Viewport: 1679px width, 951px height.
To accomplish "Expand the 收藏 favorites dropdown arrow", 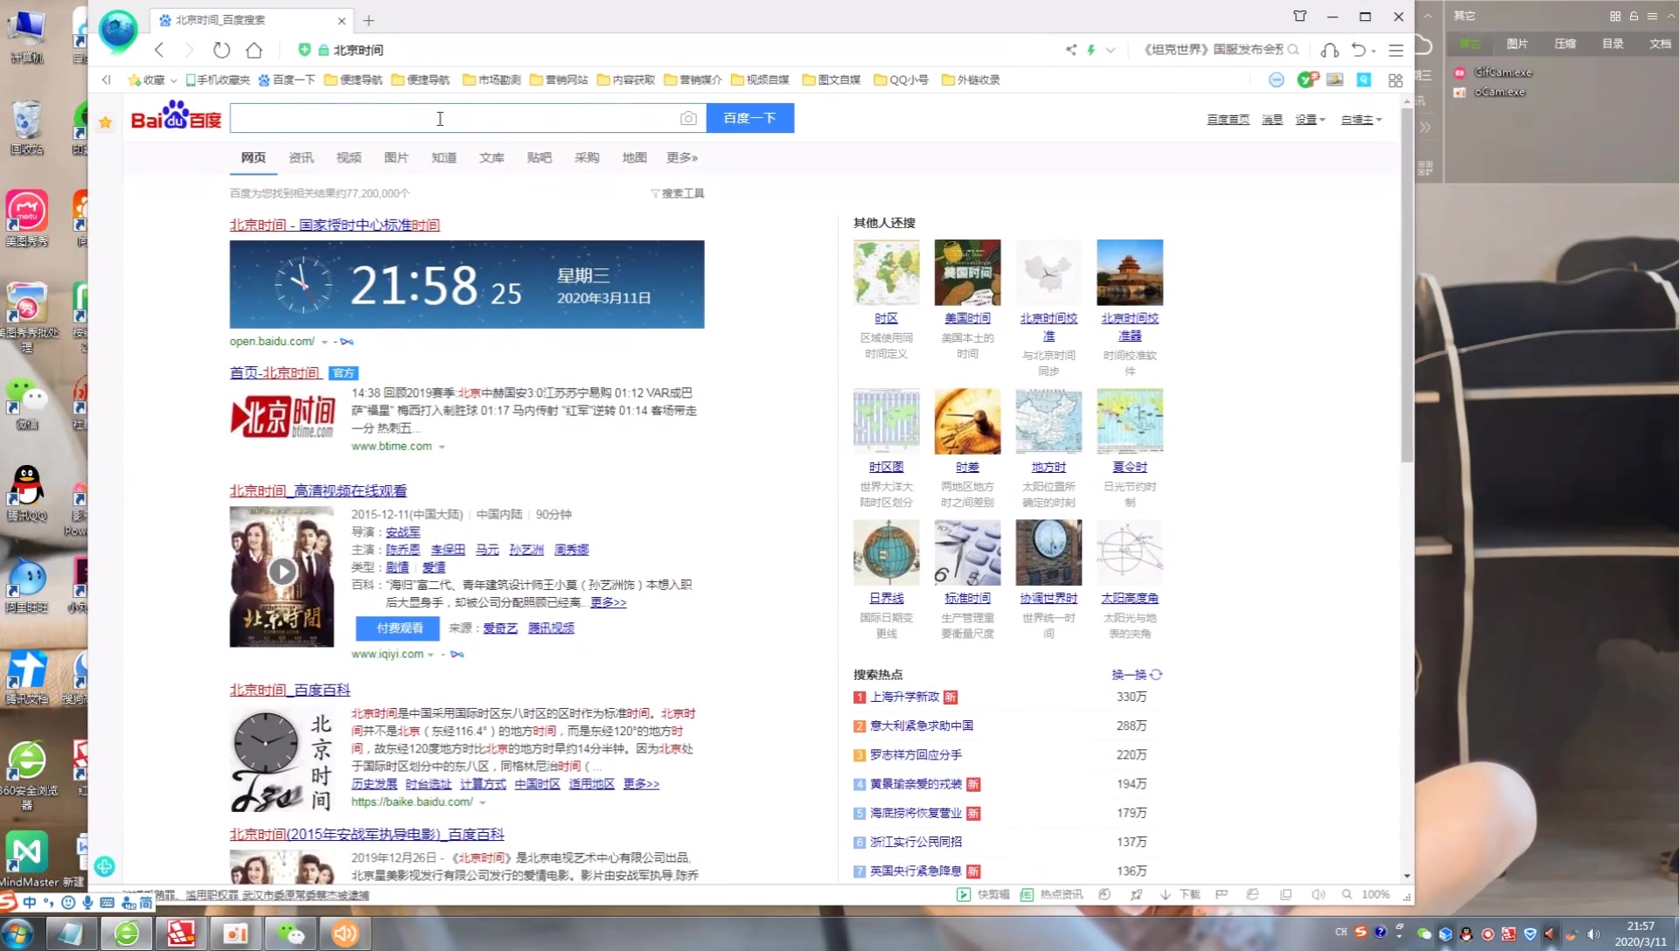I will [173, 80].
